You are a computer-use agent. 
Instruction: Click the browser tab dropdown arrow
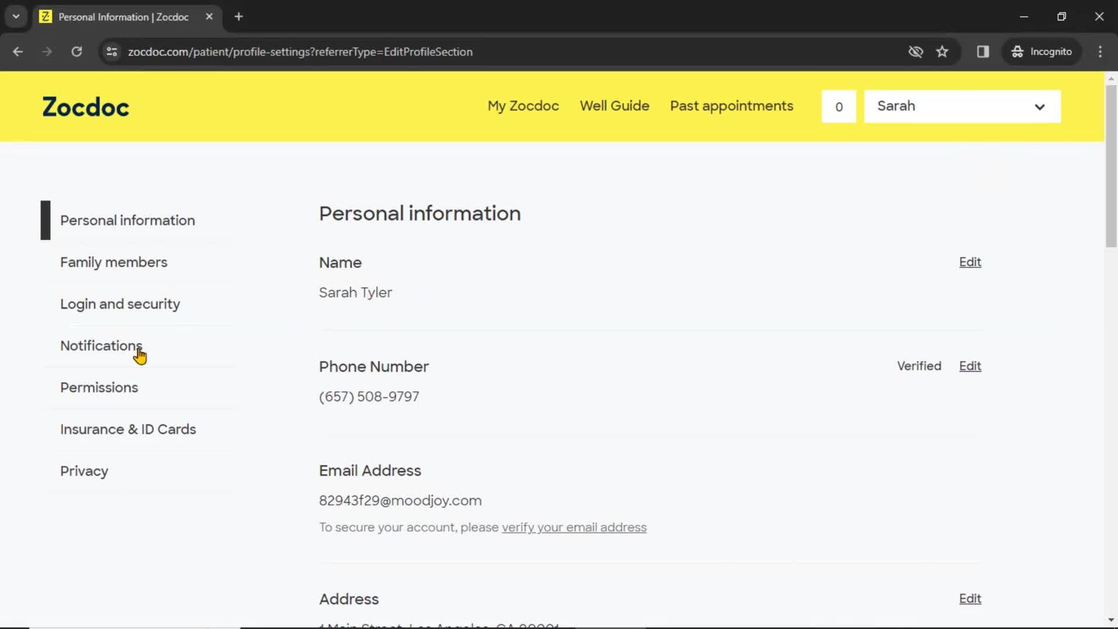pyautogui.click(x=16, y=16)
